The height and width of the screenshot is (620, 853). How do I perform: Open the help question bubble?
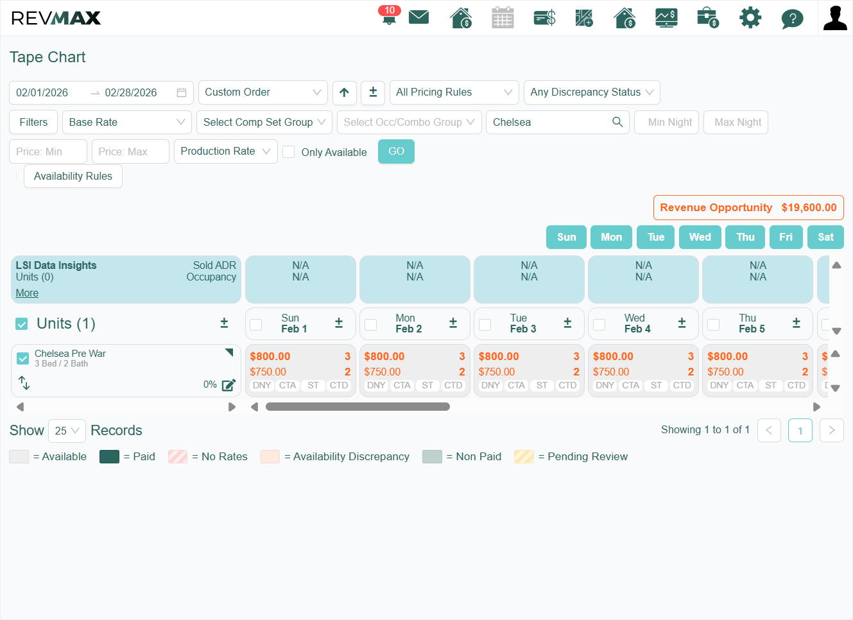click(x=792, y=19)
